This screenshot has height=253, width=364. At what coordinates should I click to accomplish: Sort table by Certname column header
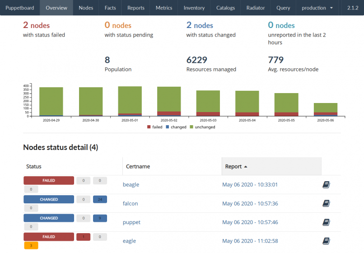pos(138,166)
